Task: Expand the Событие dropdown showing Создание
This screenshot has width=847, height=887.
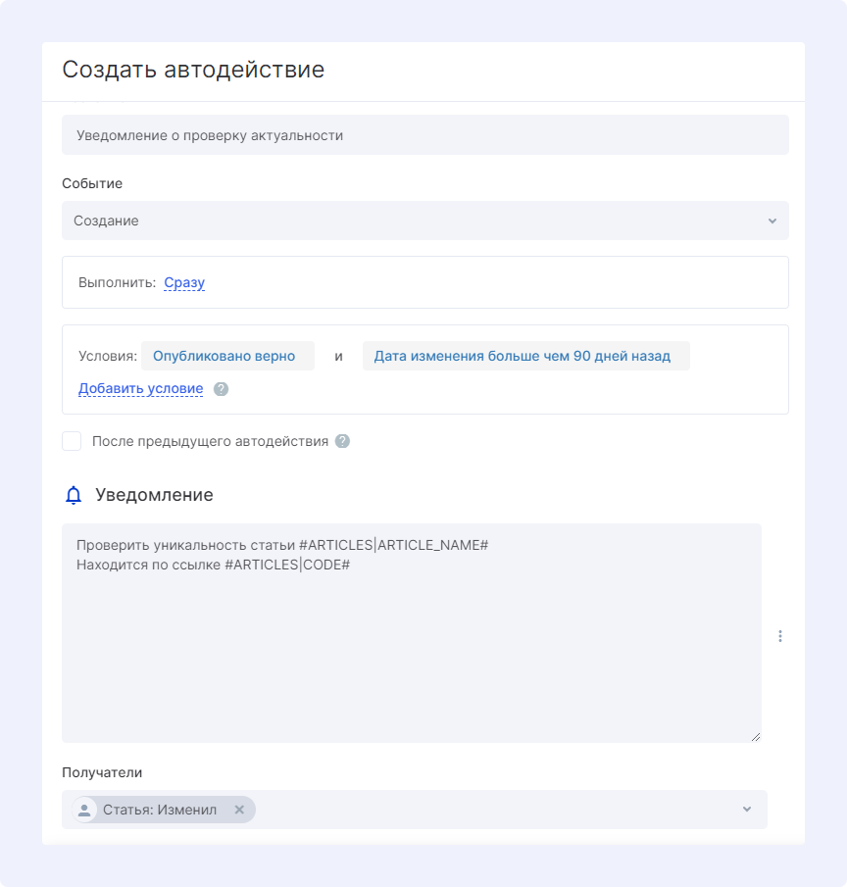Action: pos(424,221)
